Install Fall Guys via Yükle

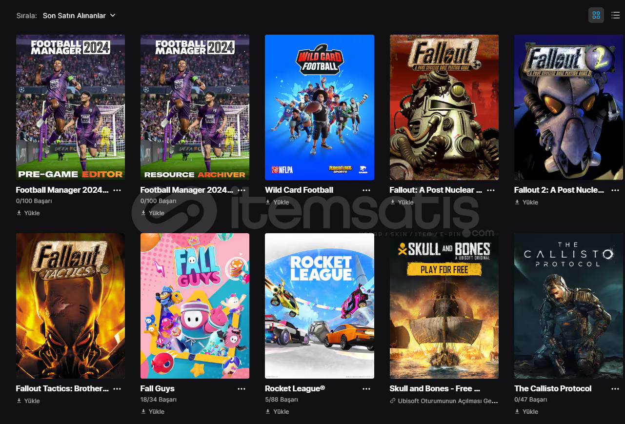tap(153, 411)
